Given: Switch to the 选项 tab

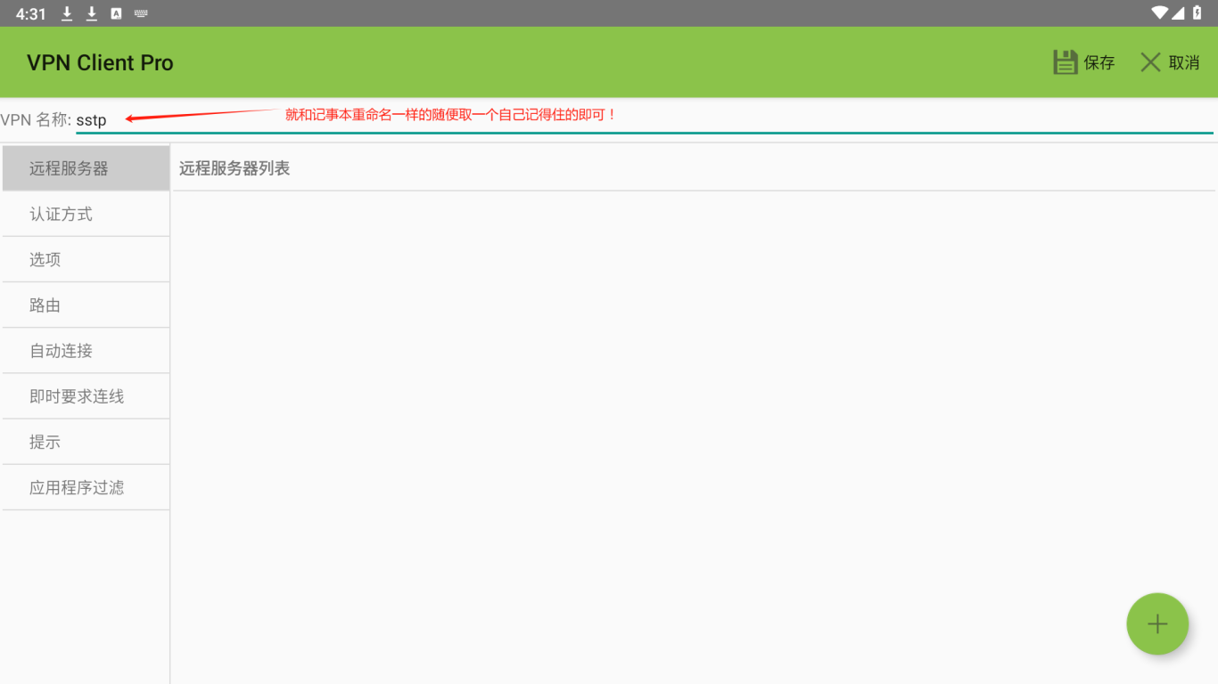Looking at the screenshot, I should tap(86, 260).
